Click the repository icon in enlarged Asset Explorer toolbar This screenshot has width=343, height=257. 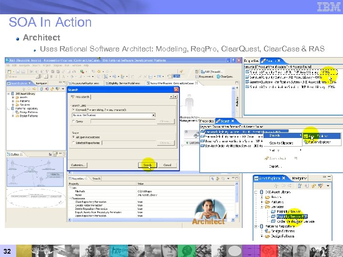[300, 186]
